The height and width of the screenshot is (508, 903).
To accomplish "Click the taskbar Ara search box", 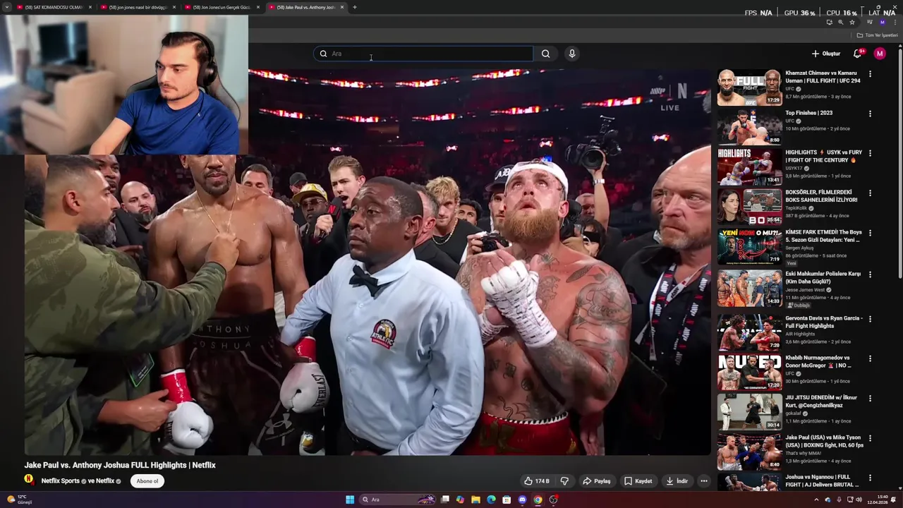I will pyautogui.click(x=399, y=500).
